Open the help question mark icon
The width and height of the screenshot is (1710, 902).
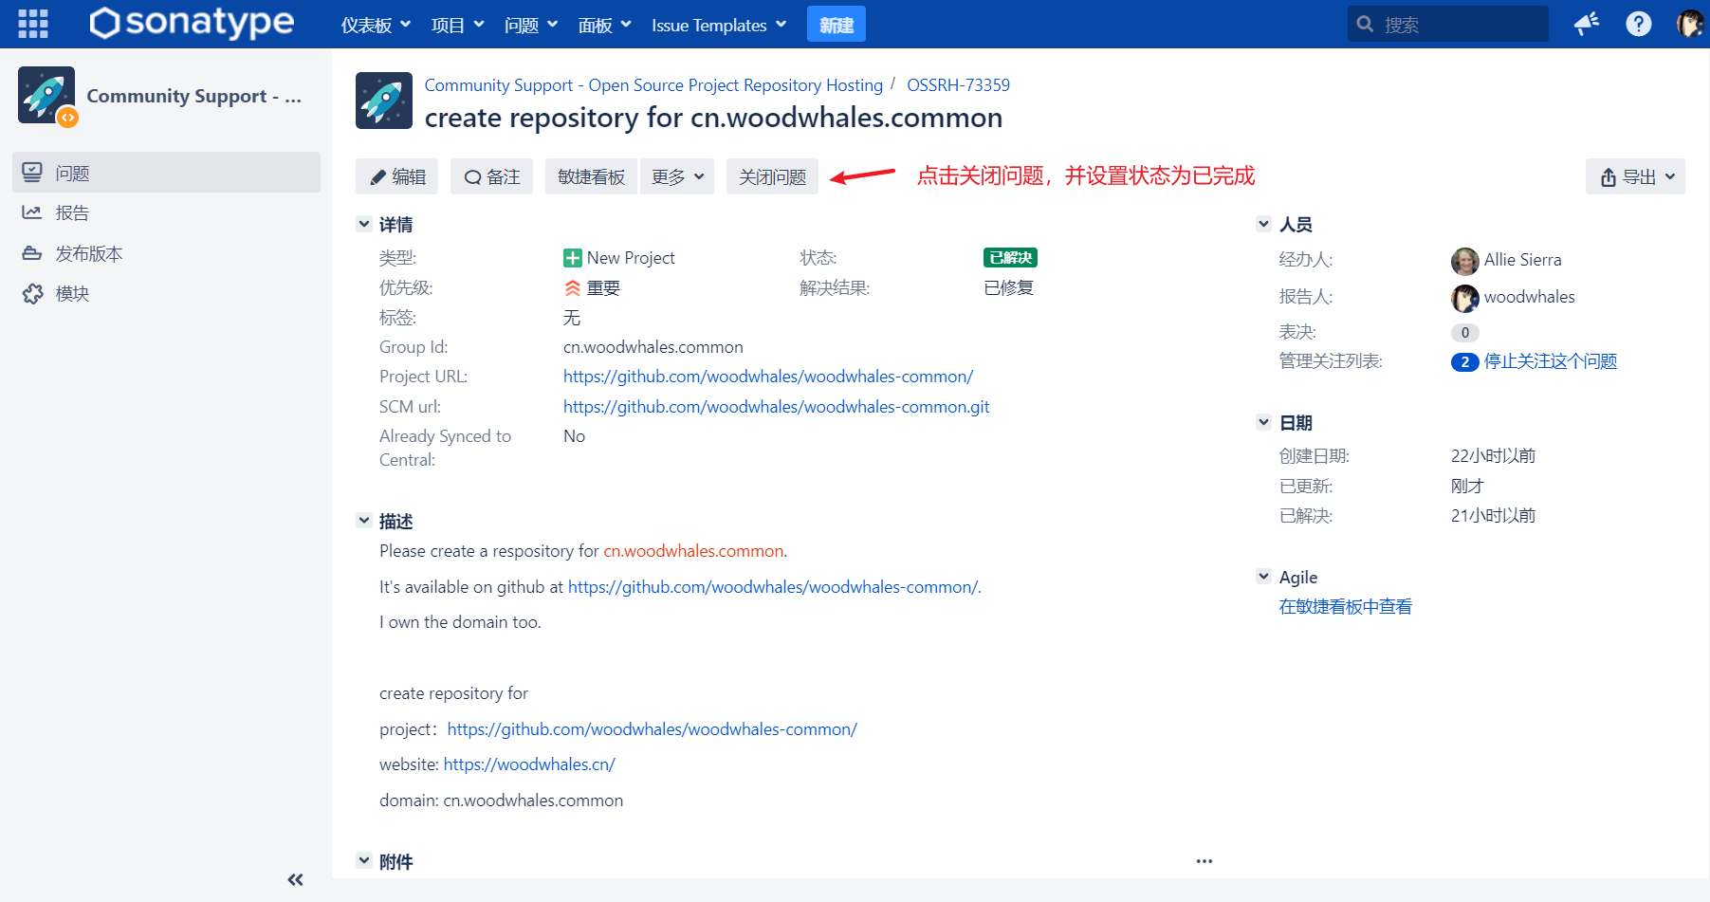(1639, 24)
